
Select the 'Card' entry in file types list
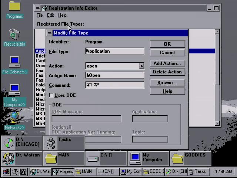click(40, 61)
